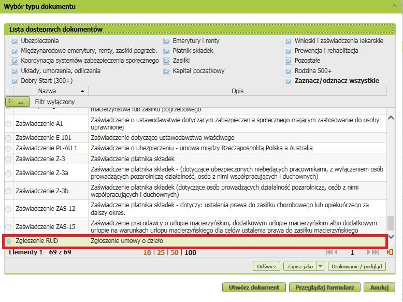The height and width of the screenshot is (302, 403).
Task: Toggle Wnioski i zaświadczenia lekarskie checkbox
Action: point(289,41)
